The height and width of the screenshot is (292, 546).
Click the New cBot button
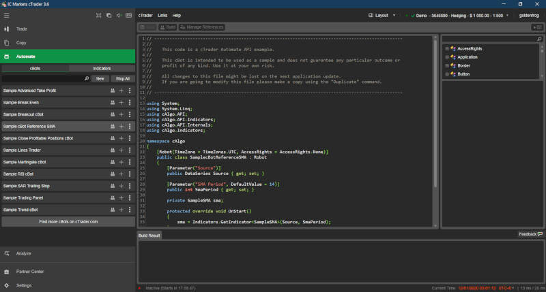point(100,79)
